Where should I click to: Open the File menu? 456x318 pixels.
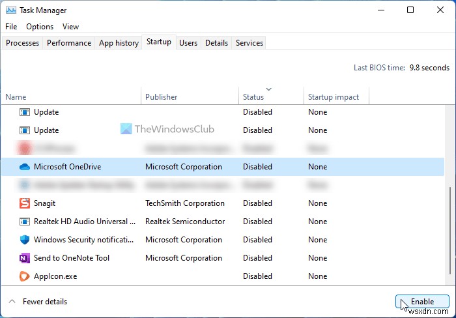tap(11, 27)
